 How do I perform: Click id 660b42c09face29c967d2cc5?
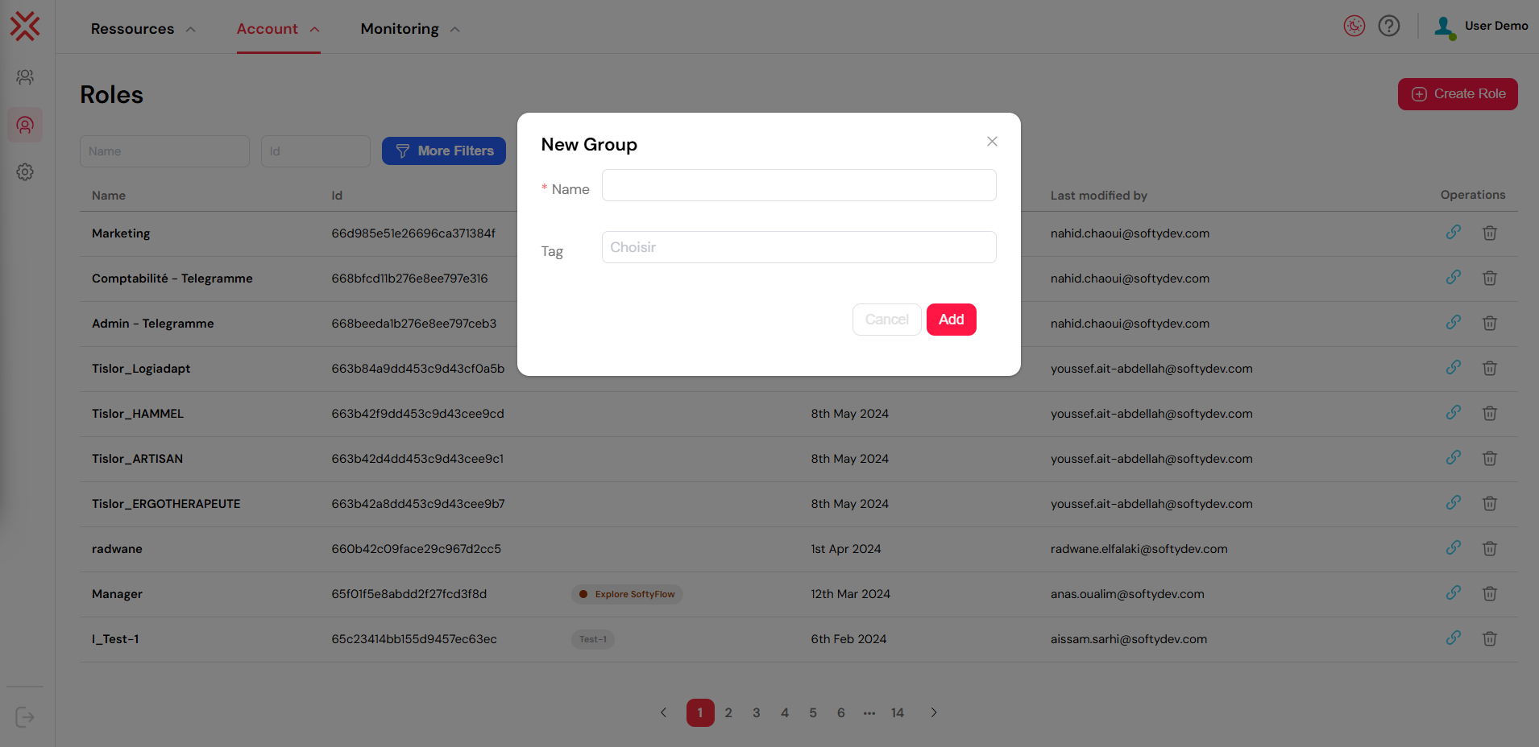click(x=417, y=549)
